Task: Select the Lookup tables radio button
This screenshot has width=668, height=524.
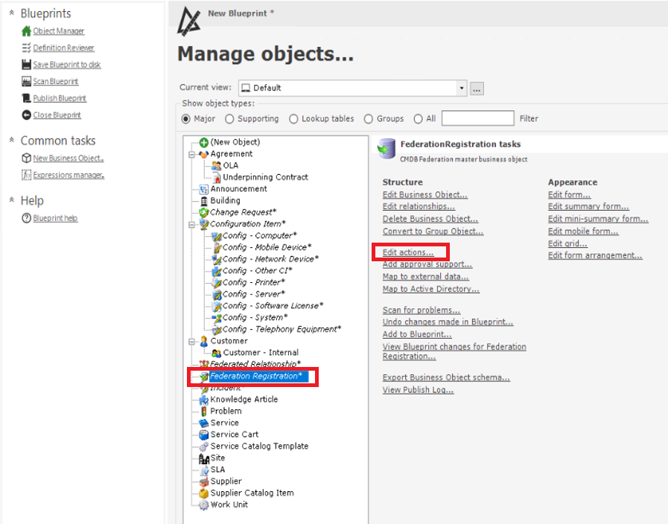Action: 293,119
